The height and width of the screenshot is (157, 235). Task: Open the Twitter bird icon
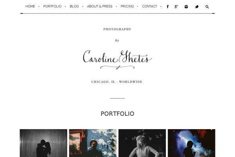[197, 7]
